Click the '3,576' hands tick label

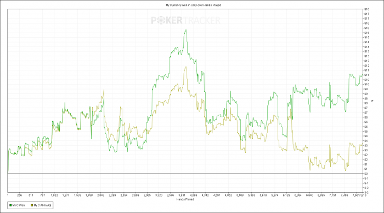tap(171, 195)
